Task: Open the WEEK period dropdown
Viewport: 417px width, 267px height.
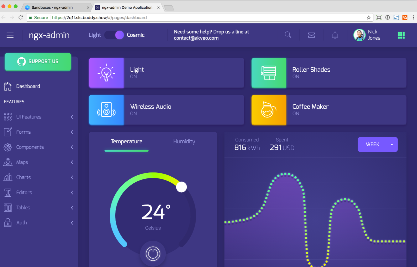Action: [x=377, y=144]
